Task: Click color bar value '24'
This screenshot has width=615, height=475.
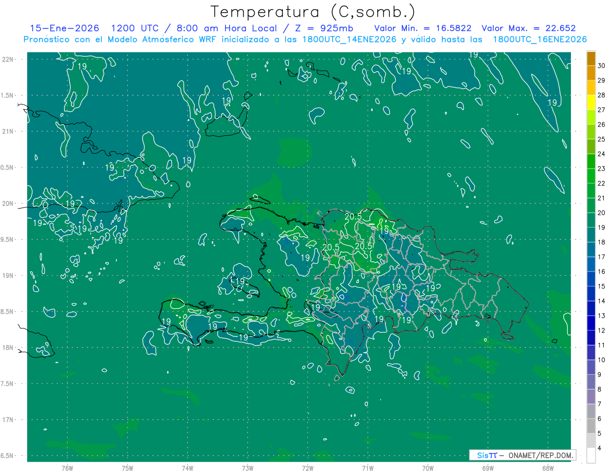Action: pos(602,154)
